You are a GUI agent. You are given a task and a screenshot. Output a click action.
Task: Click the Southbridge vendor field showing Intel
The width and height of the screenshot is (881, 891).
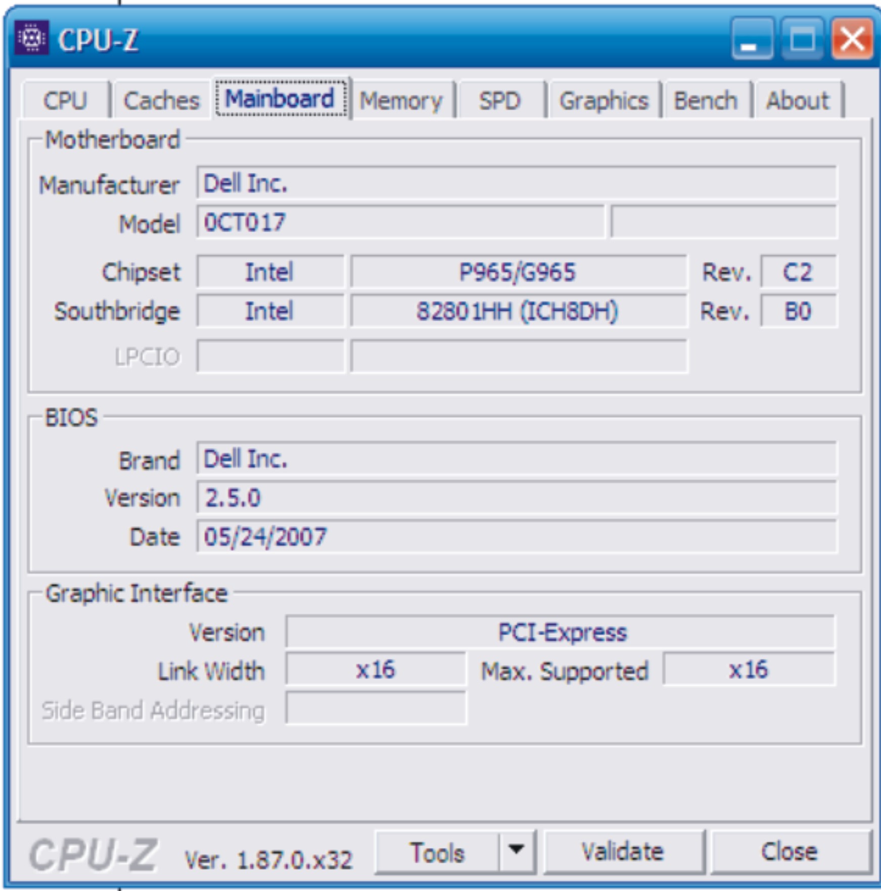click(x=270, y=311)
